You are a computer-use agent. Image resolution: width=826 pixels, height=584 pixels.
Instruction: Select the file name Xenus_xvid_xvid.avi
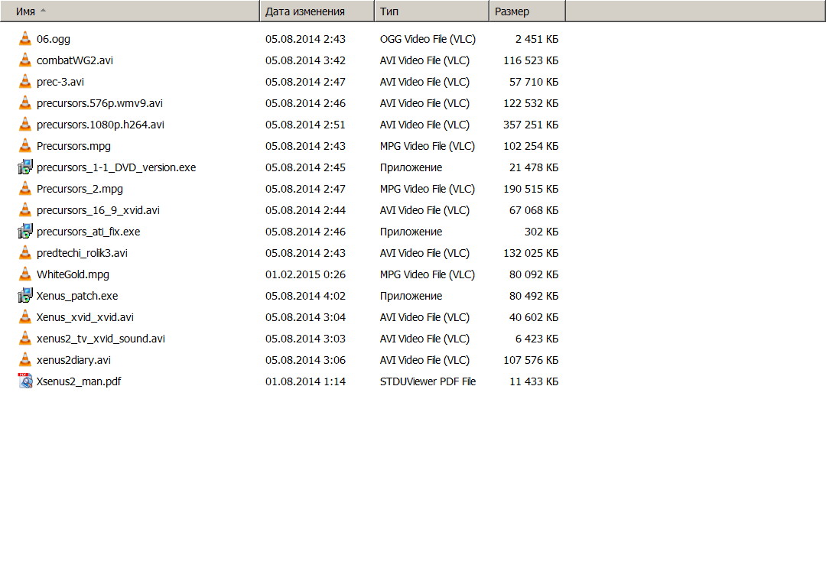(x=85, y=317)
